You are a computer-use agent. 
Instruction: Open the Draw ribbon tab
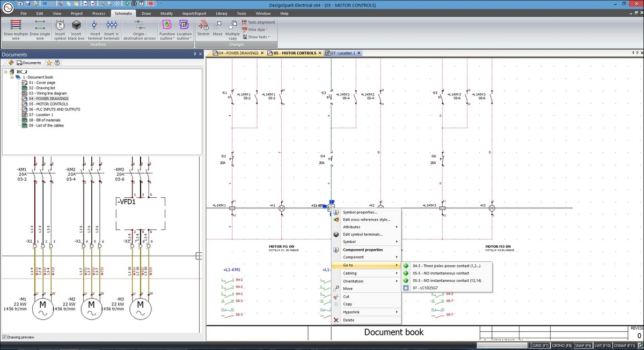point(147,13)
